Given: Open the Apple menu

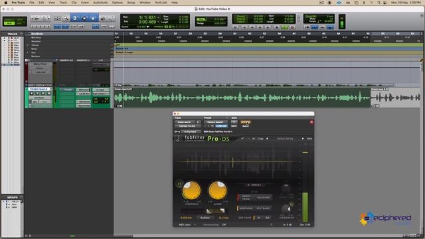Looking at the screenshot, I should tap(6, 3).
